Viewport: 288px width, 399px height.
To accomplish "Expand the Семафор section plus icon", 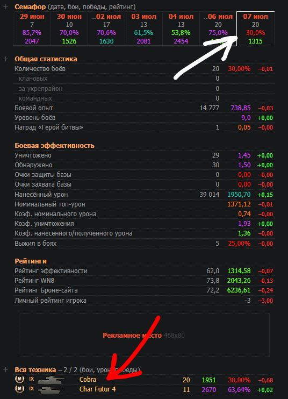I will [5, 7].
